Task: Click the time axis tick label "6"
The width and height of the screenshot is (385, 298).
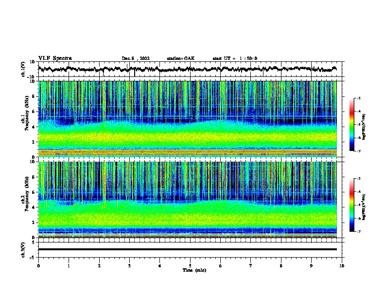Action: [x=220, y=265]
